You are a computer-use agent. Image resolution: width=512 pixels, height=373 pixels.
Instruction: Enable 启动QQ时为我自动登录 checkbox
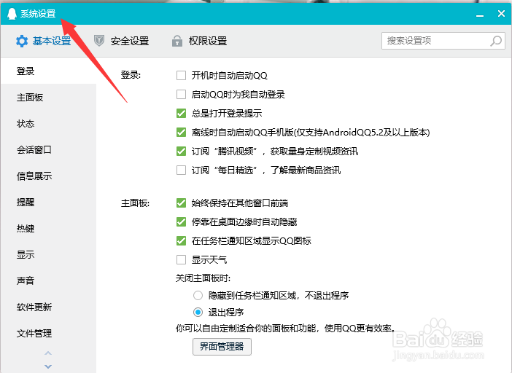[181, 95]
